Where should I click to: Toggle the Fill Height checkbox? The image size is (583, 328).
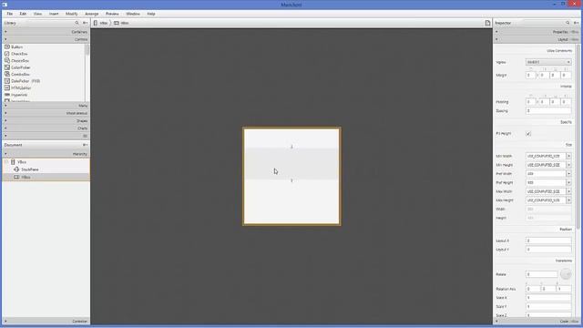coord(528,134)
